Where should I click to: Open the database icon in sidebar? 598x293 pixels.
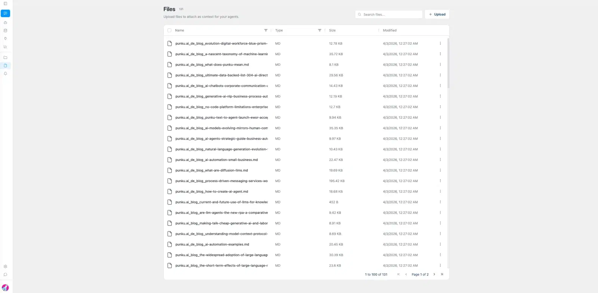click(5, 31)
